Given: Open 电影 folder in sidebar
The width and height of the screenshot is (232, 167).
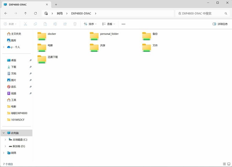Looking at the screenshot, I should pos(12,107).
